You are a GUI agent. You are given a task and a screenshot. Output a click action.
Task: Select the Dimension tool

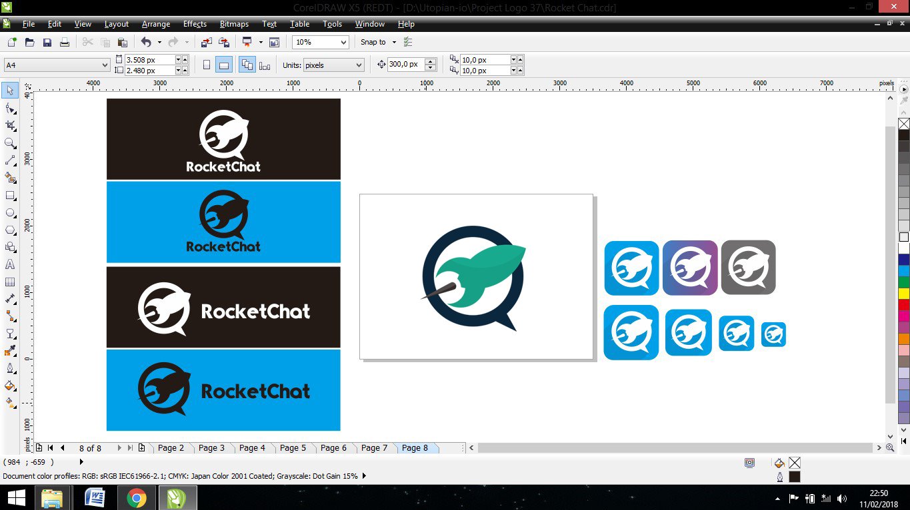click(x=10, y=299)
